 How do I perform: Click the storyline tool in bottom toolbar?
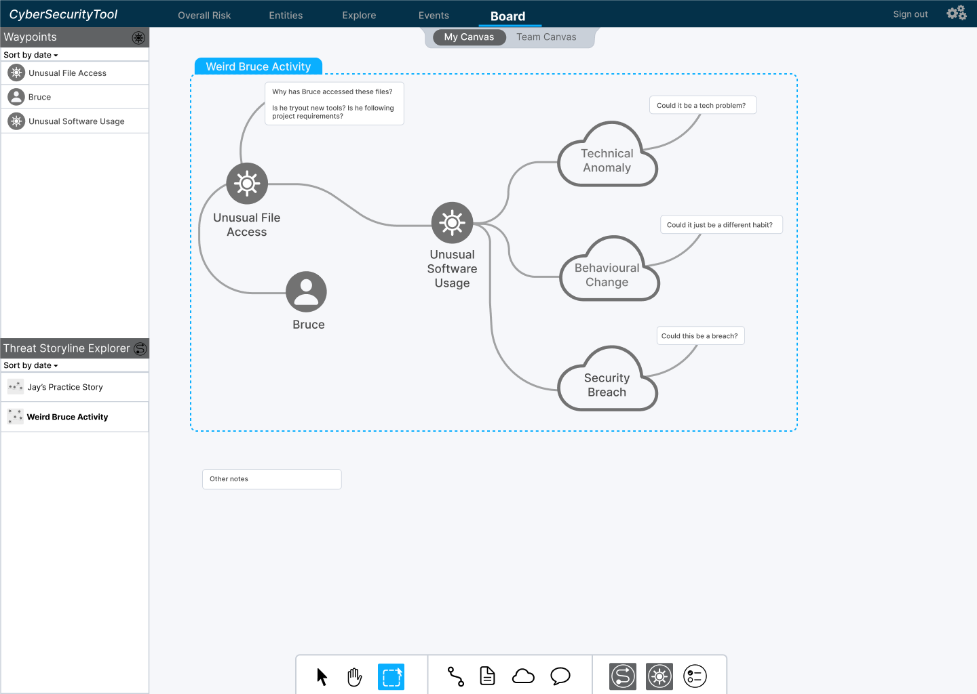623,676
